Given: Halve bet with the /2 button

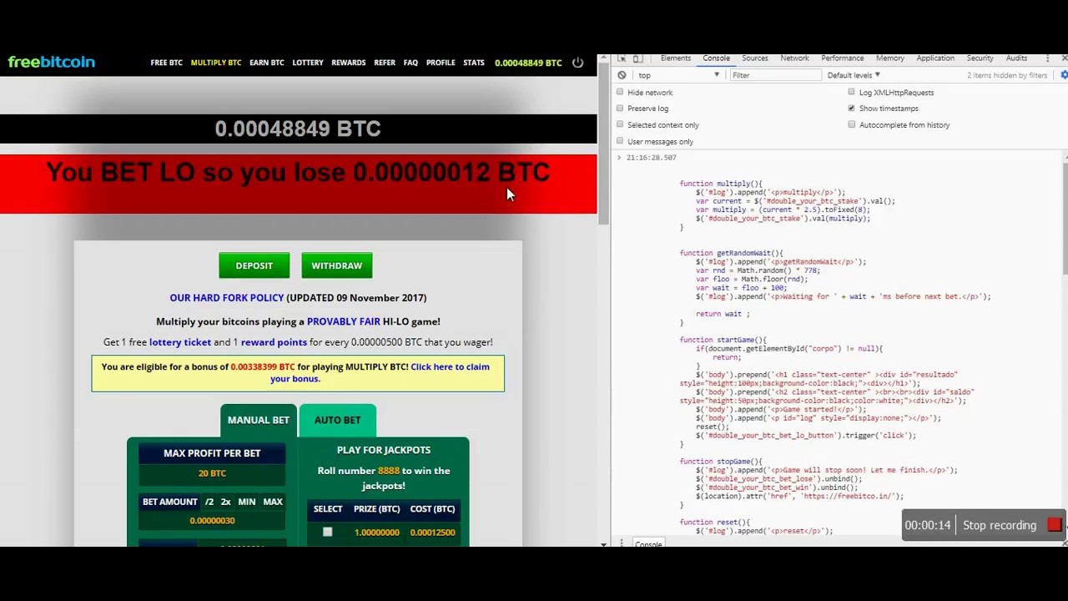Looking at the screenshot, I should coord(209,502).
